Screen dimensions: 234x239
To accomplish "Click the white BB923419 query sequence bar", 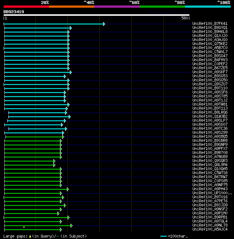I will pos(97,15).
